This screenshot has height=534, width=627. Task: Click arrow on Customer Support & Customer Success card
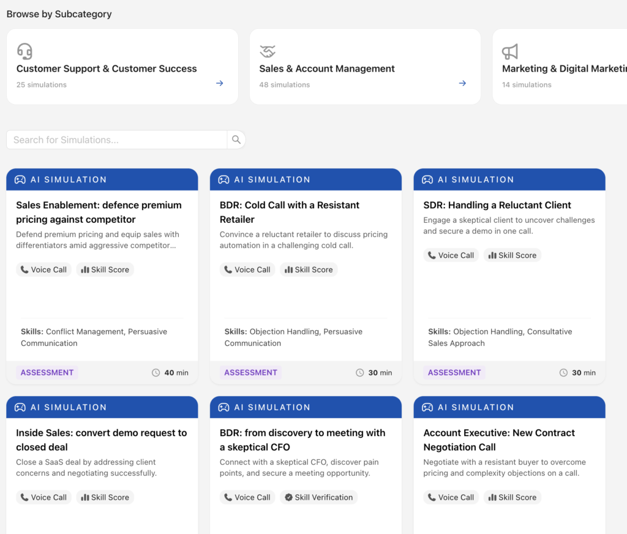[220, 83]
